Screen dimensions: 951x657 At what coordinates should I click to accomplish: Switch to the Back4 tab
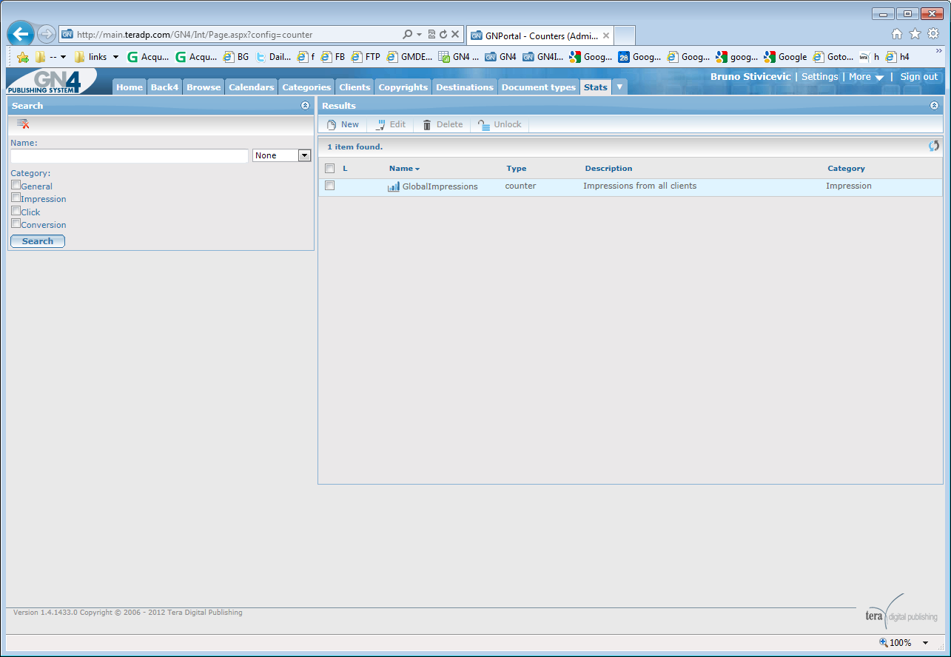164,87
